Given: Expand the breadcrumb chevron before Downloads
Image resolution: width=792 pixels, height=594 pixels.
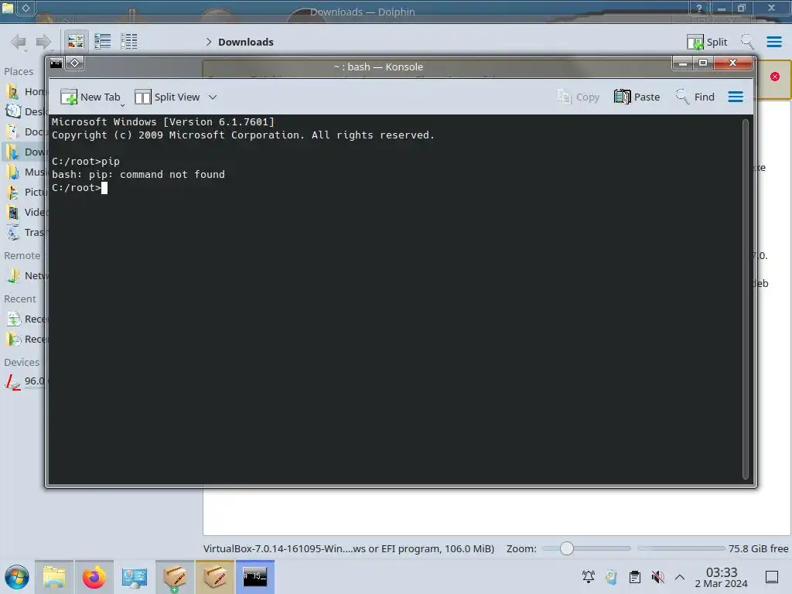Looking at the screenshot, I should (x=209, y=42).
